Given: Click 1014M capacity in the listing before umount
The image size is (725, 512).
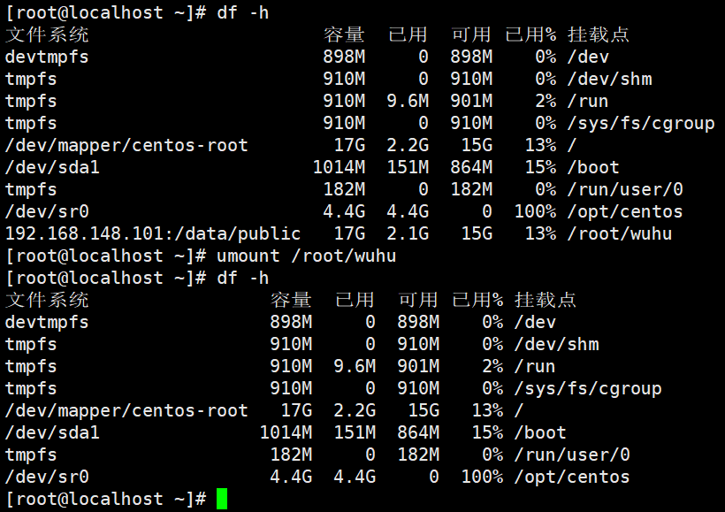Looking at the screenshot, I should (339, 167).
